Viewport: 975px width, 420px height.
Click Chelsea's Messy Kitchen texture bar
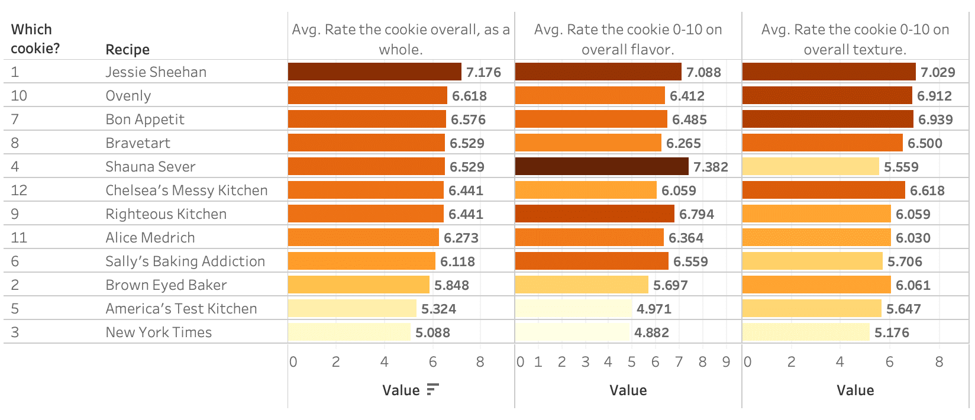pos(824,190)
